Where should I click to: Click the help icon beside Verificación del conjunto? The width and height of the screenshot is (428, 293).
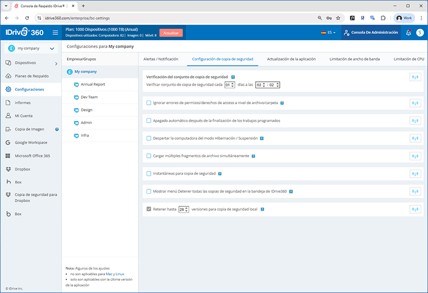[233, 77]
